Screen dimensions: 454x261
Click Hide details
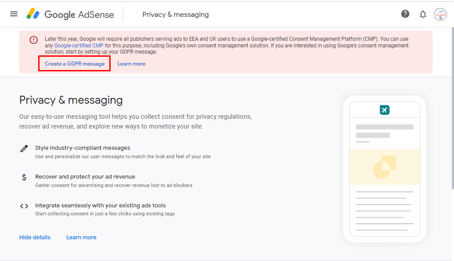click(35, 238)
